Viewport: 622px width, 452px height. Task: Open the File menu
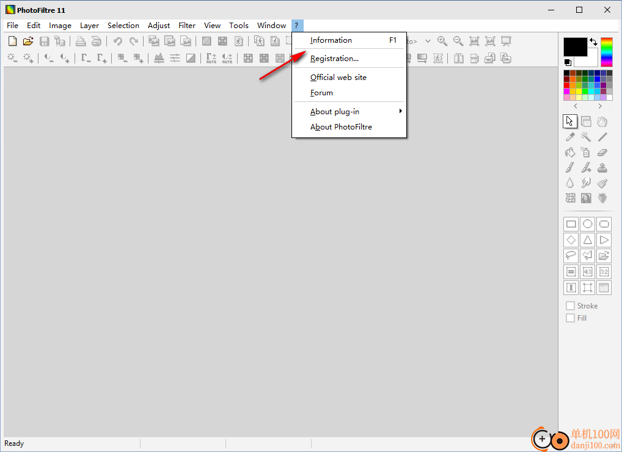(x=12, y=26)
